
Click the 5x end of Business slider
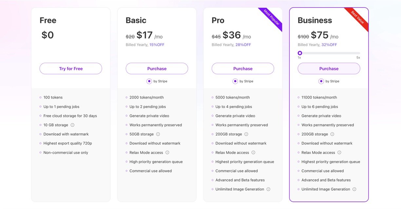pos(359,53)
